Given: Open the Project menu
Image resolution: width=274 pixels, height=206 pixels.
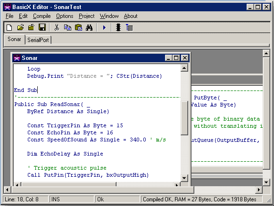Looking at the screenshot, I should [x=86, y=16].
